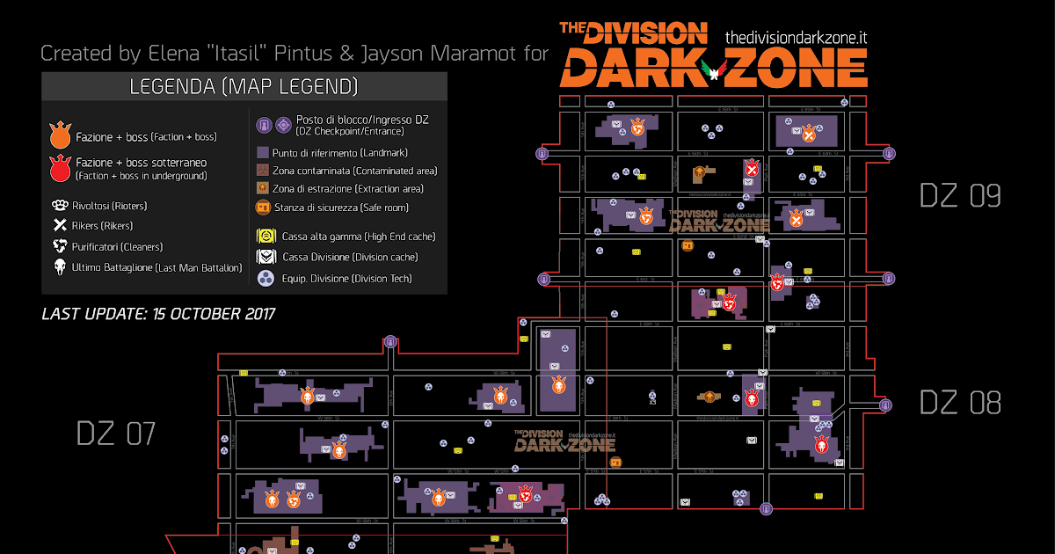Click the orange LMB boss in the tall purple landmark
1055x554 pixels.
(558, 384)
